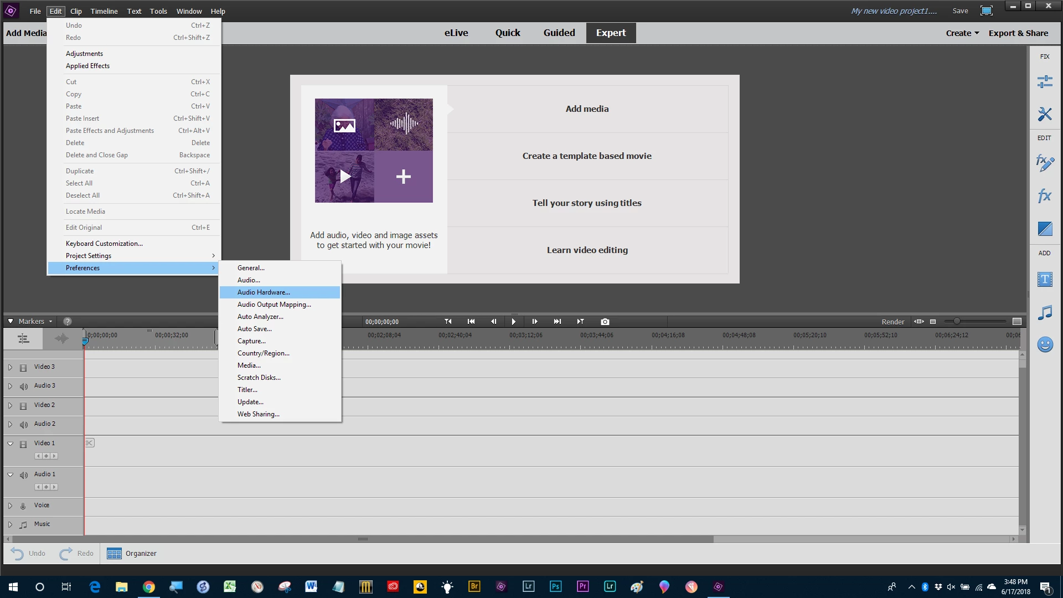Click the timeline zoom slider handle

coord(956,321)
